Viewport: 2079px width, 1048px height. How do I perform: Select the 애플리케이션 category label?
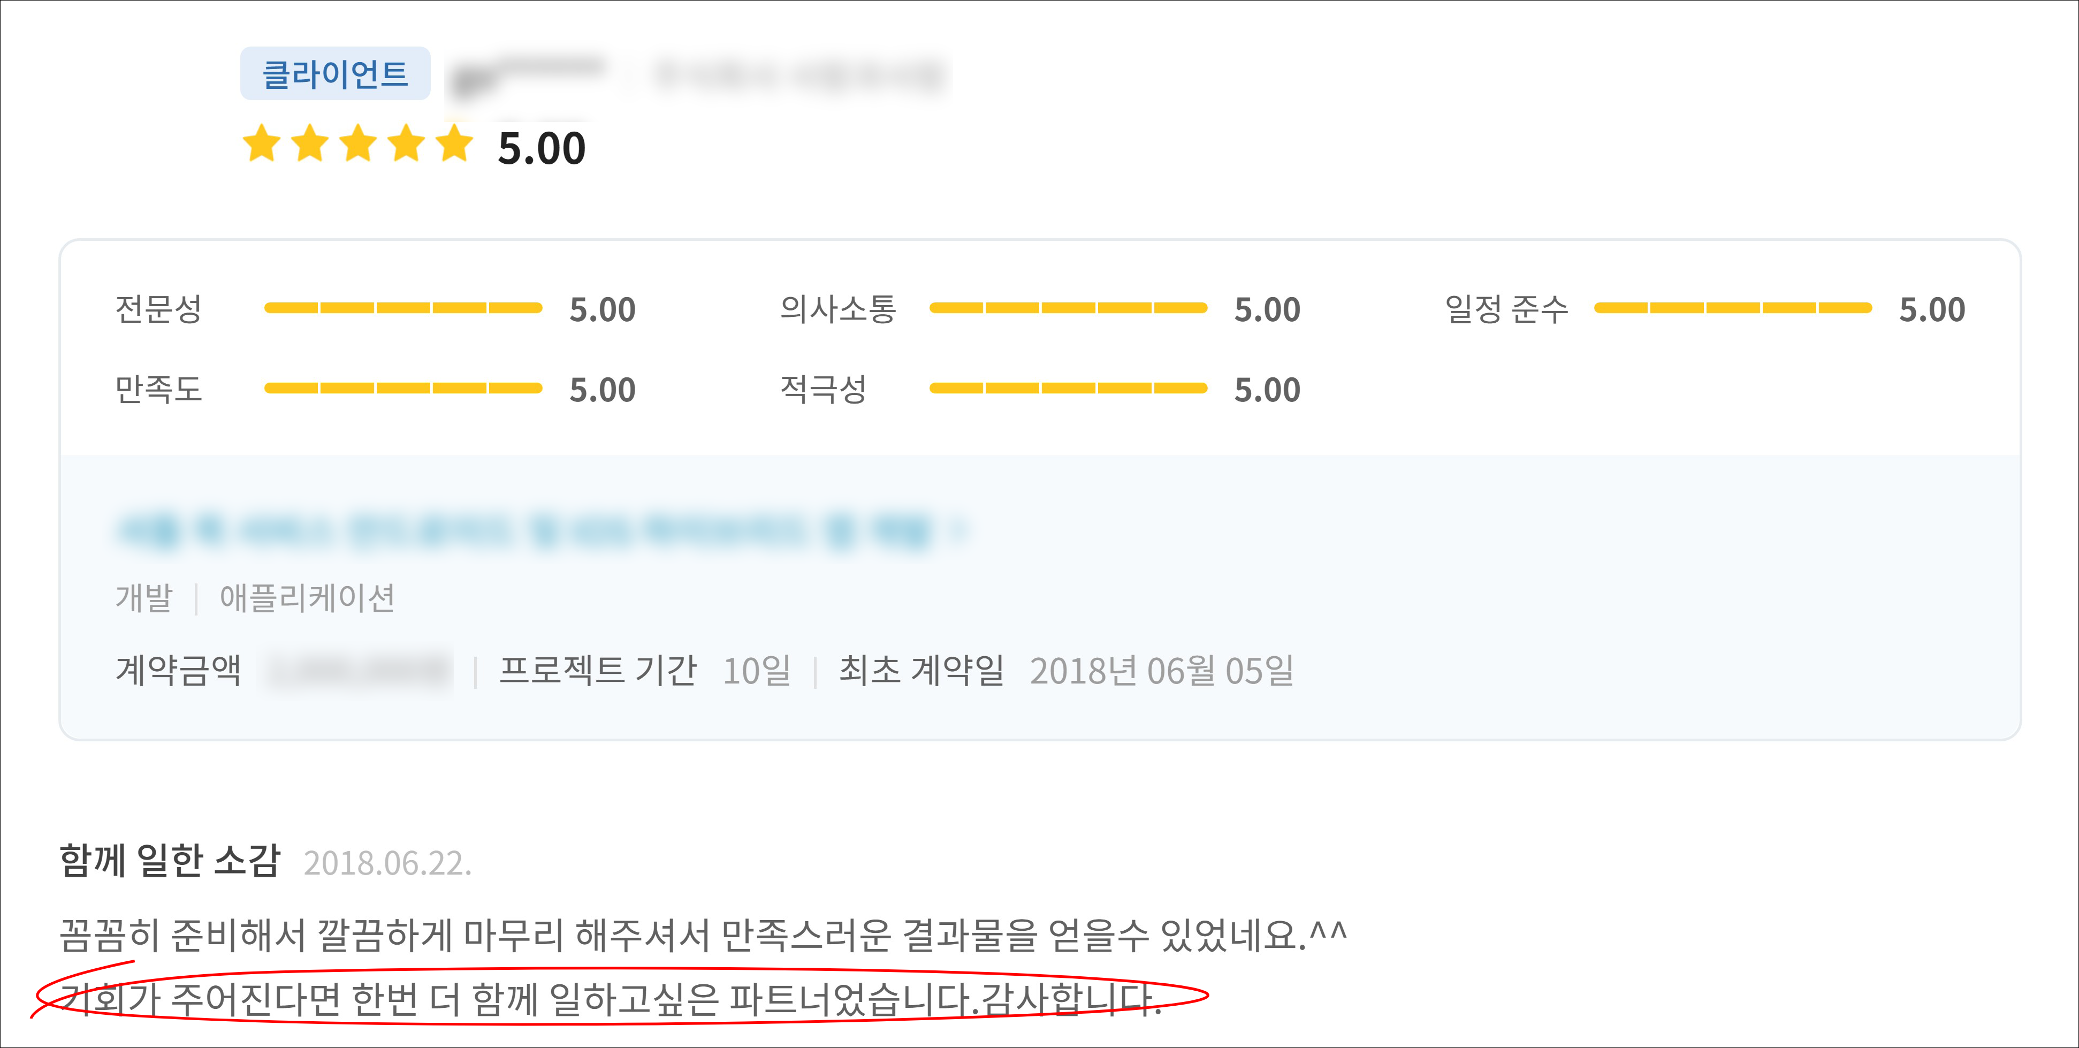tap(308, 597)
